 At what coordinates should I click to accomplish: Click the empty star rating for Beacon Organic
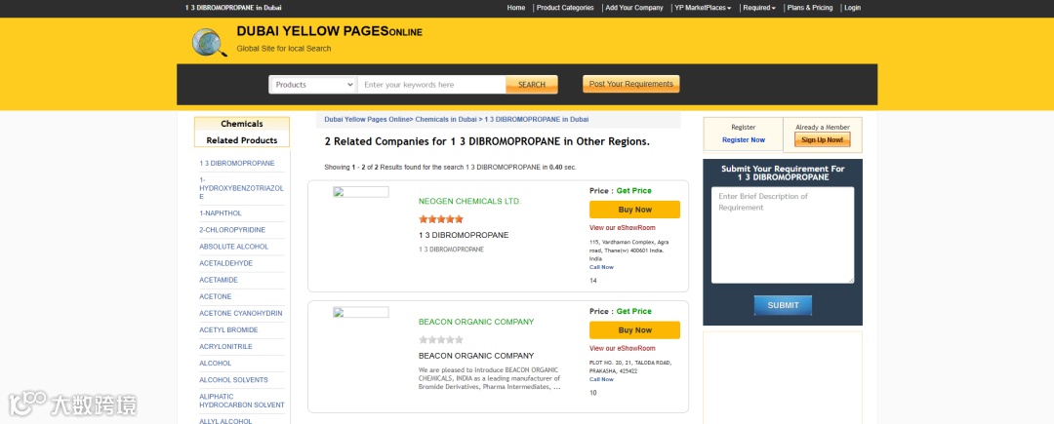pos(441,339)
